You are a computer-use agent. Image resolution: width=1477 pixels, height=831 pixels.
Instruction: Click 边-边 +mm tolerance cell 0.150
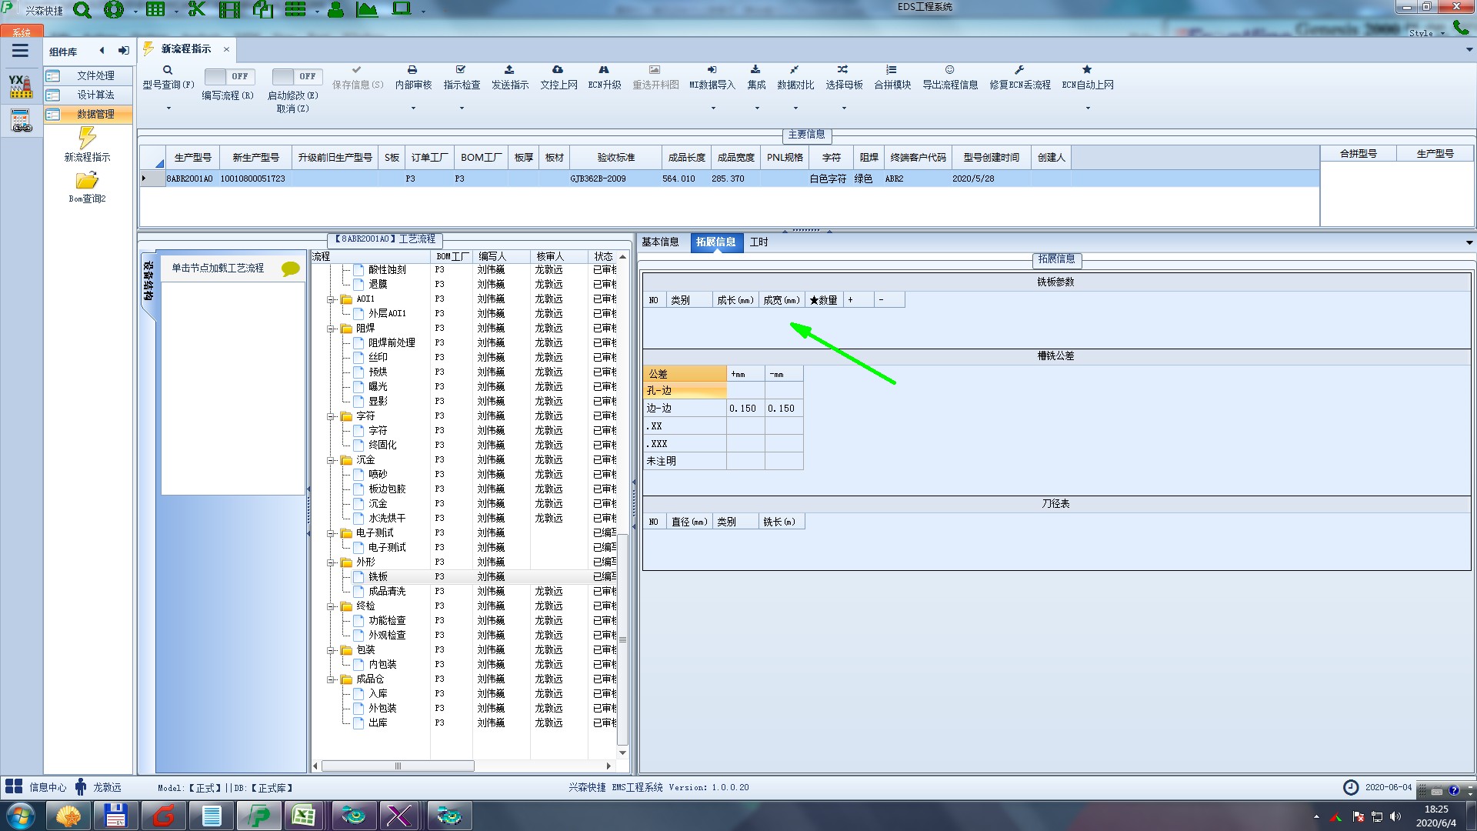pyautogui.click(x=745, y=409)
